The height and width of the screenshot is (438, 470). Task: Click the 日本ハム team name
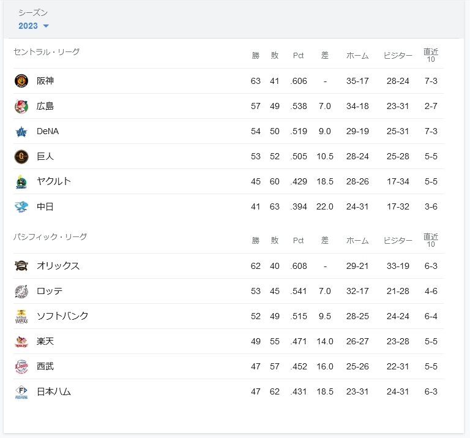click(54, 391)
